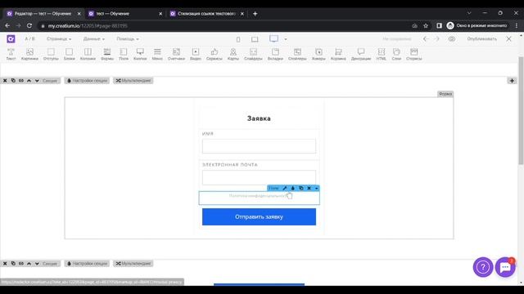Image resolution: width=524 pixels, height=294 pixels.
Task: Expand the device preview dropdown arrow
Action: [286, 39]
